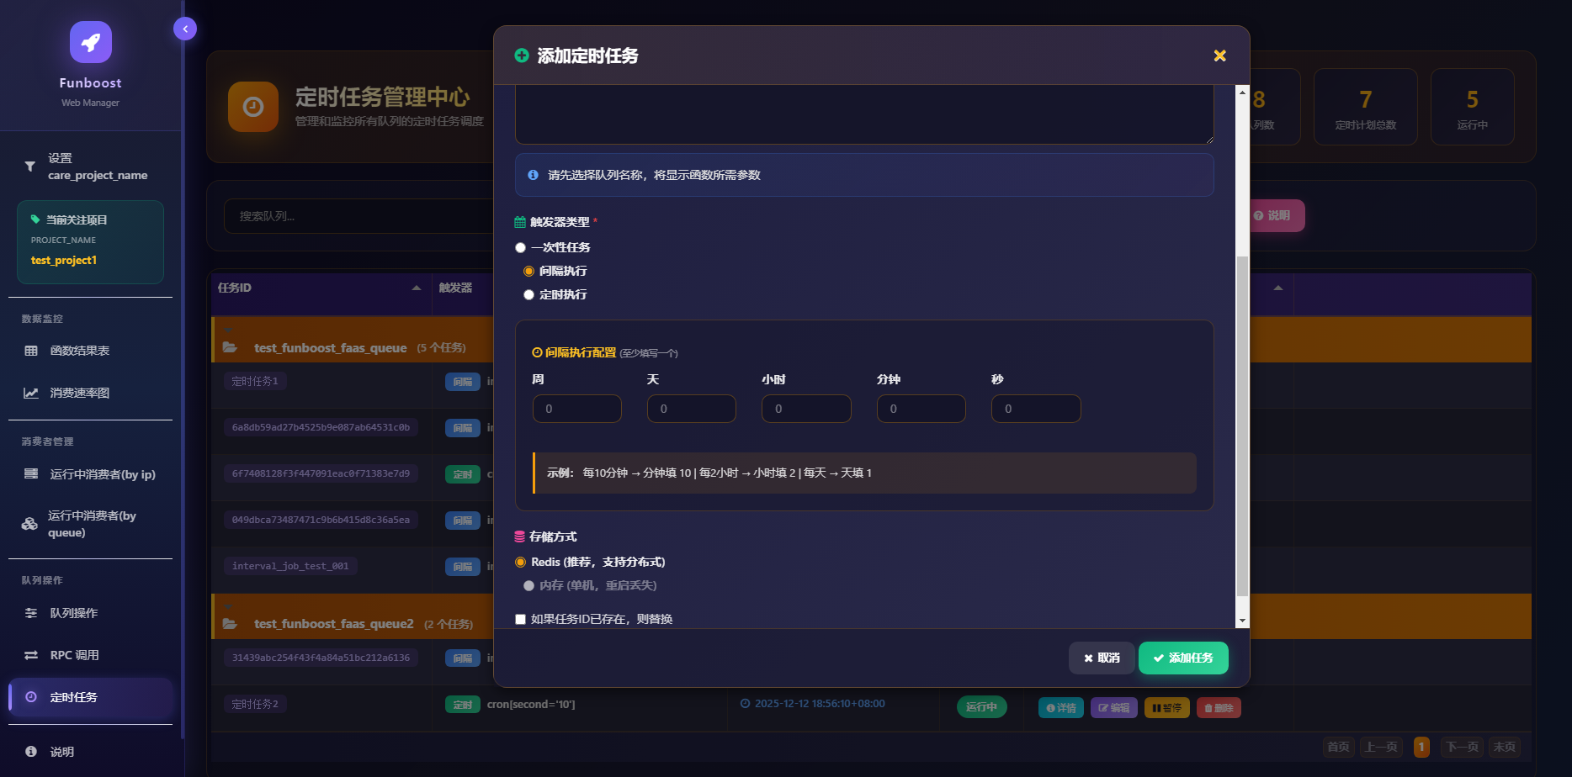Click the filter icon beside care_project_name
This screenshot has width=1572, height=777.
29,166
